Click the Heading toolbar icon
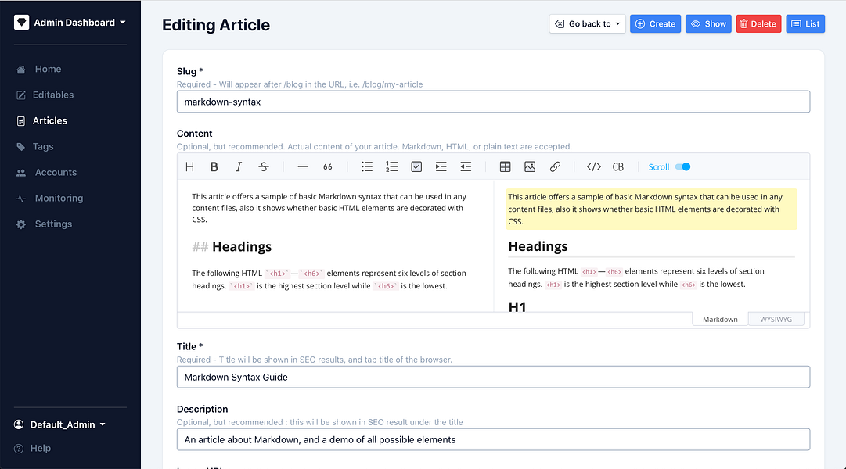 point(189,167)
